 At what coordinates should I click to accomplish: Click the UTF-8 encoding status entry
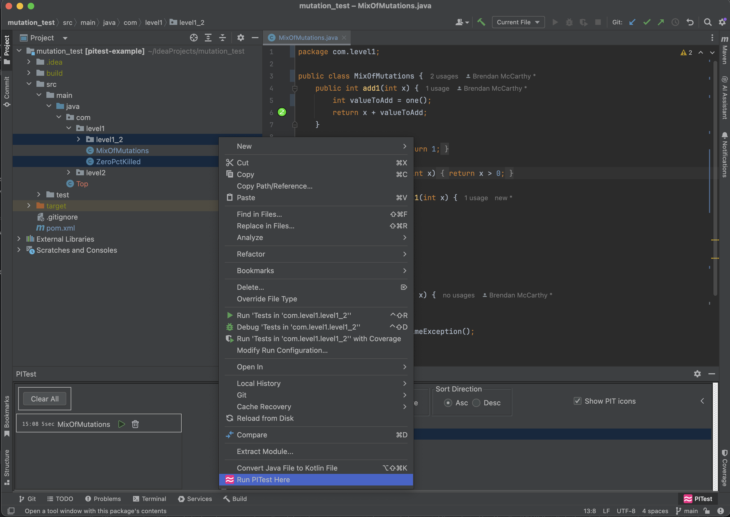(626, 511)
